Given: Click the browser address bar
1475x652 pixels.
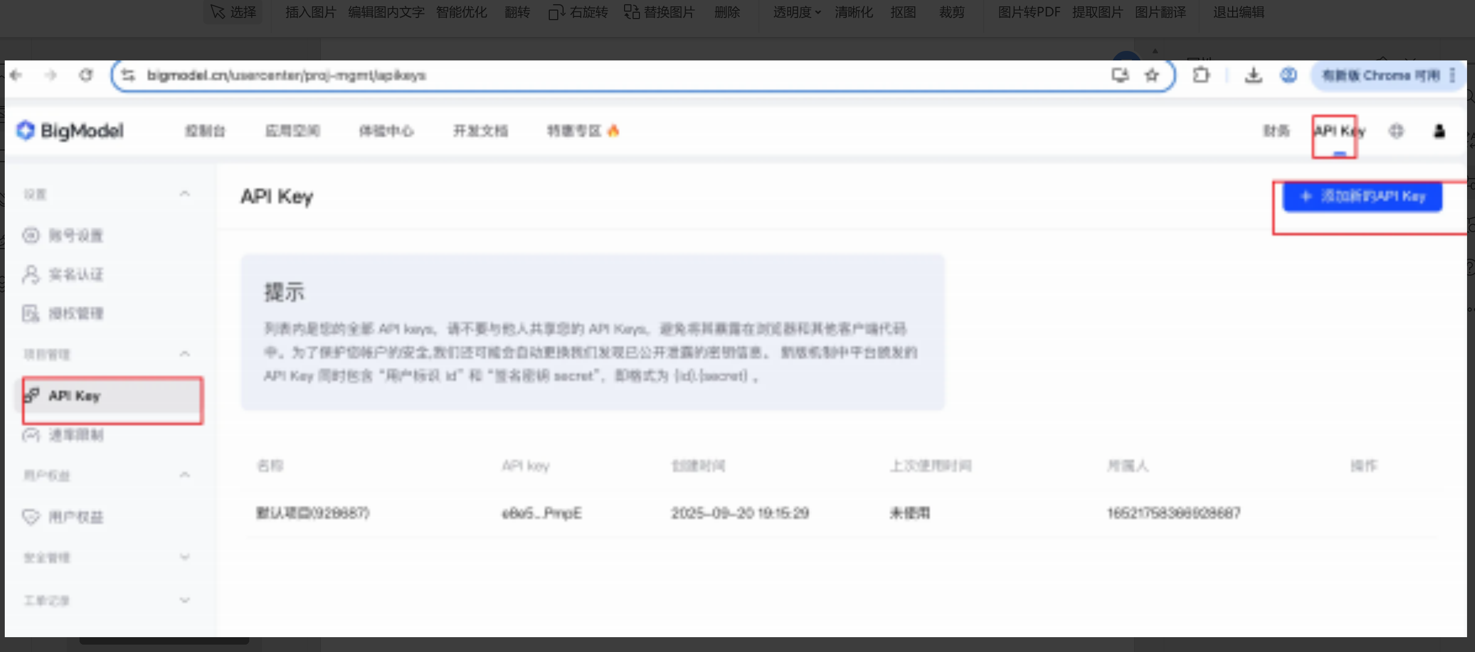Looking at the screenshot, I should pyautogui.click(x=573, y=75).
